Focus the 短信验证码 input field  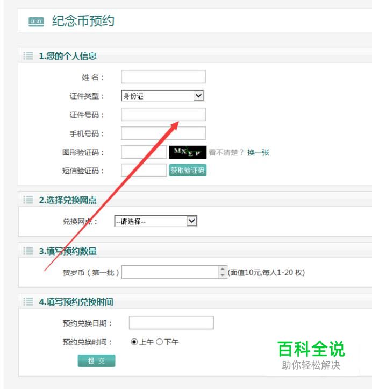[144, 170]
